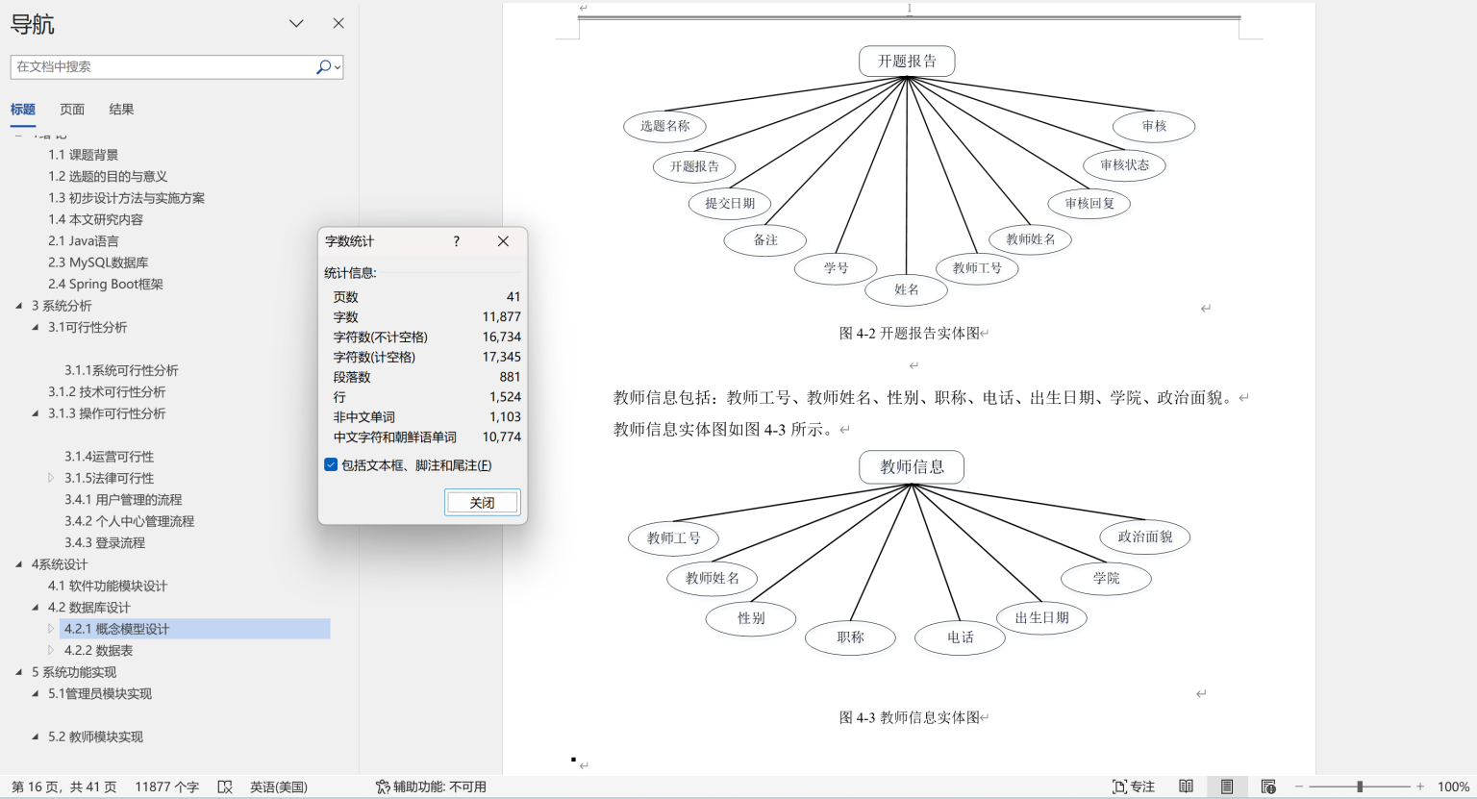This screenshot has width=1477, height=799.
Task: Switch to the 页面 tab
Action: click(71, 109)
